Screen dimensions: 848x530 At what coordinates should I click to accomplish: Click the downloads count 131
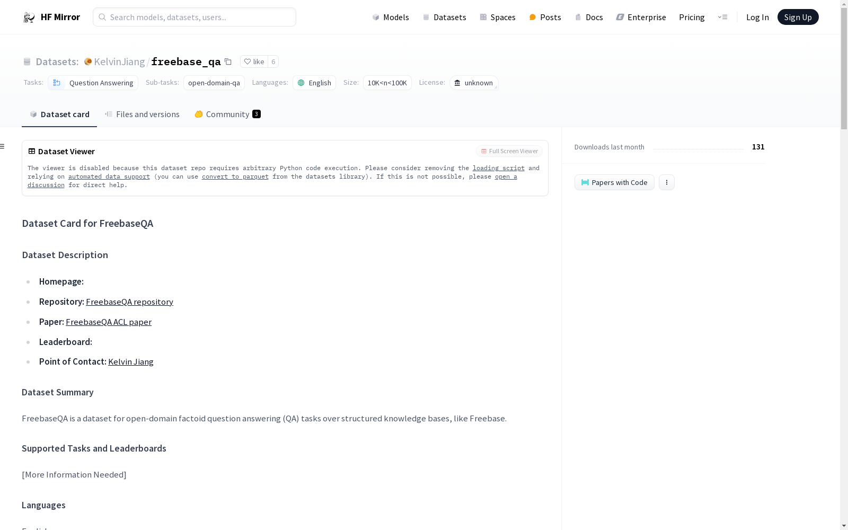point(758,147)
